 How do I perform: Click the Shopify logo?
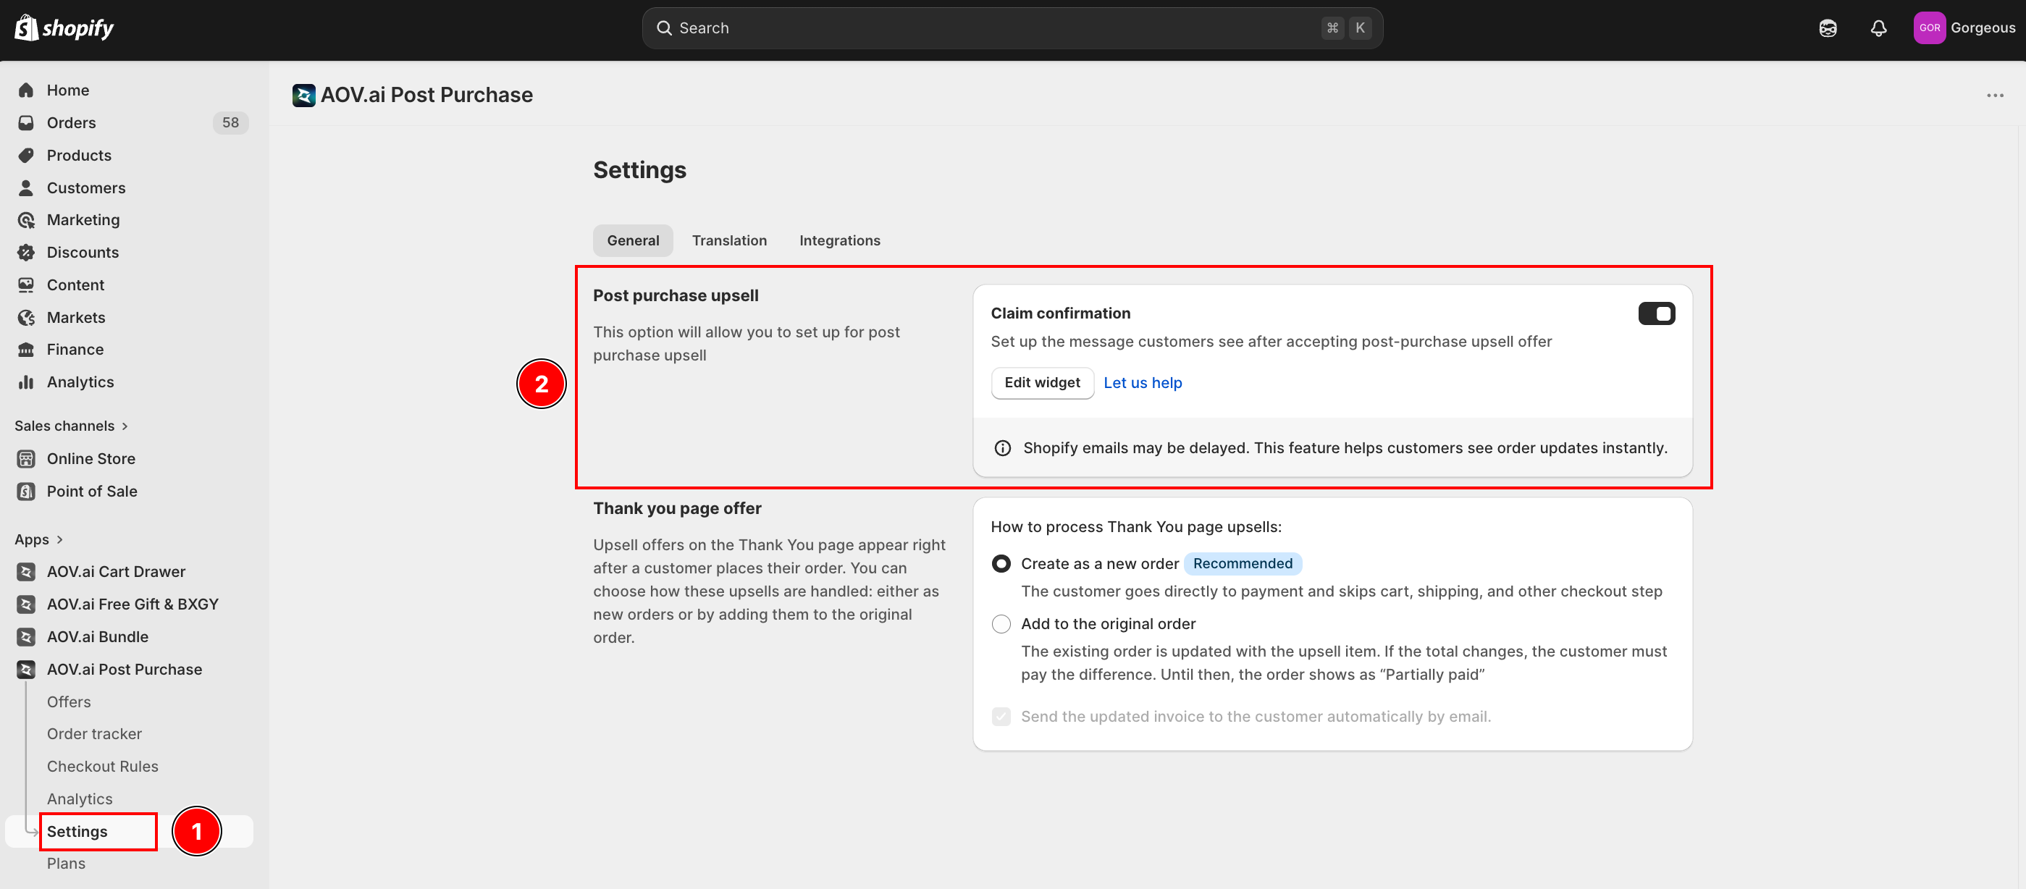click(x=64, y=28)
